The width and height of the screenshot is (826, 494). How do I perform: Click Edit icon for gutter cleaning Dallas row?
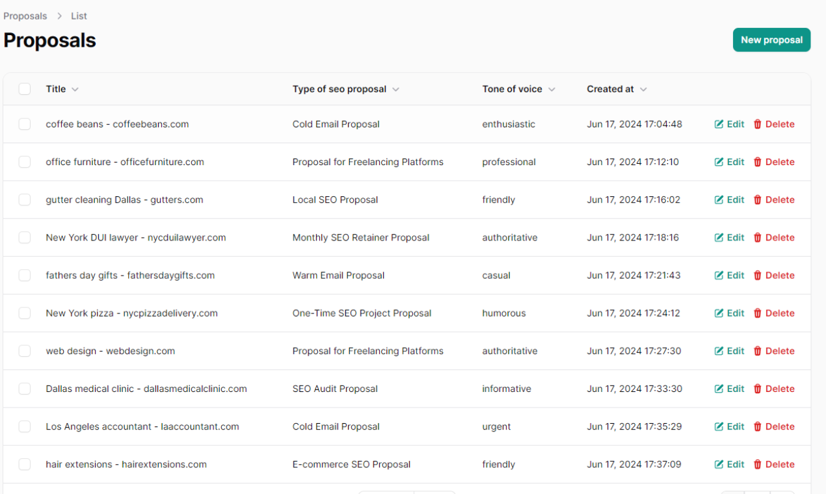coord(719,200)
